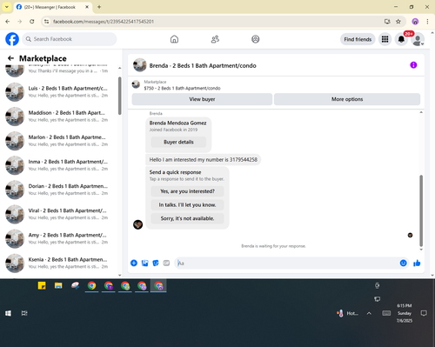Open the Windows notification center
This screenshot has height=347, width=435.
coord(424,313)
